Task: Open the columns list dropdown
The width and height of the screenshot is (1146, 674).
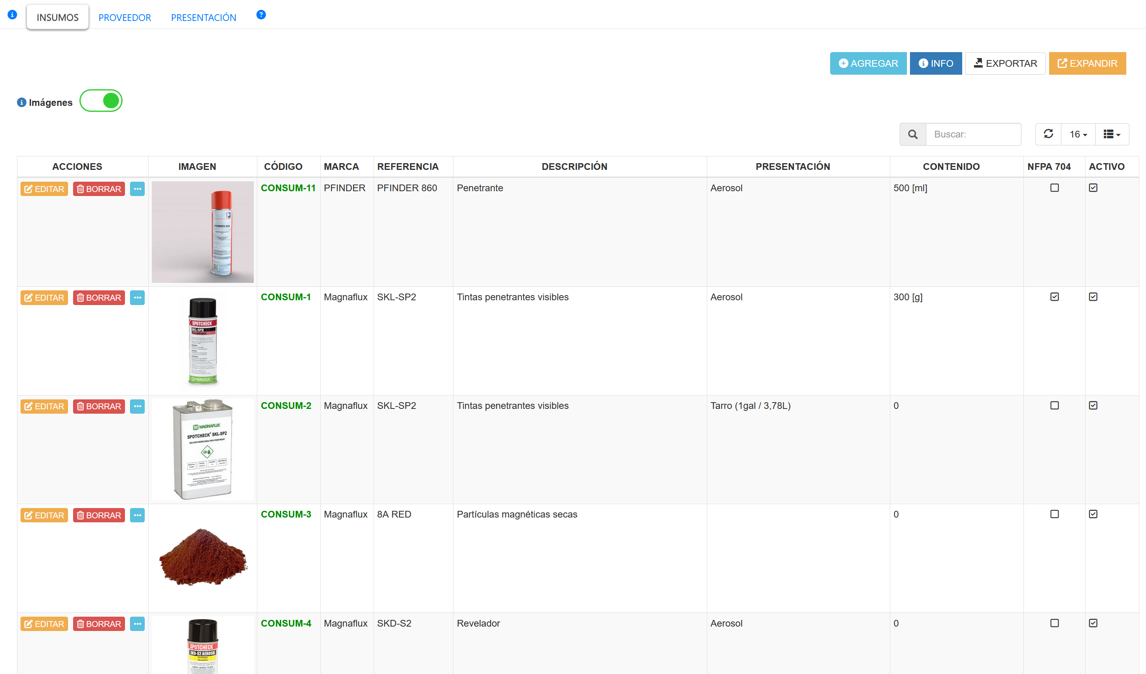Action: (1112, 135)
